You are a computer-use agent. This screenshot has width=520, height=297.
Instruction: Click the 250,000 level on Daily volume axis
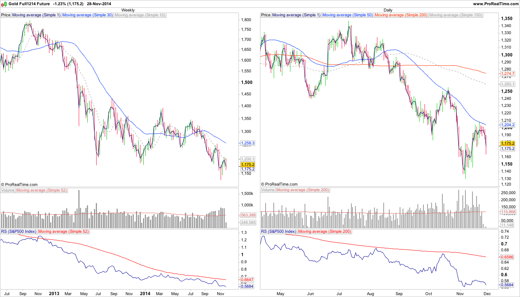click(x=508, y=193)
